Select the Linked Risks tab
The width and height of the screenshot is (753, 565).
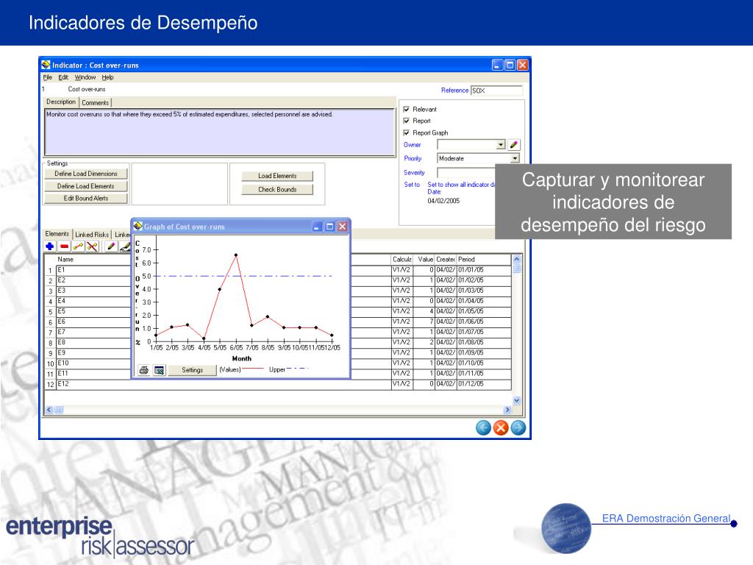pyautogui.click(x=92, y=235)
